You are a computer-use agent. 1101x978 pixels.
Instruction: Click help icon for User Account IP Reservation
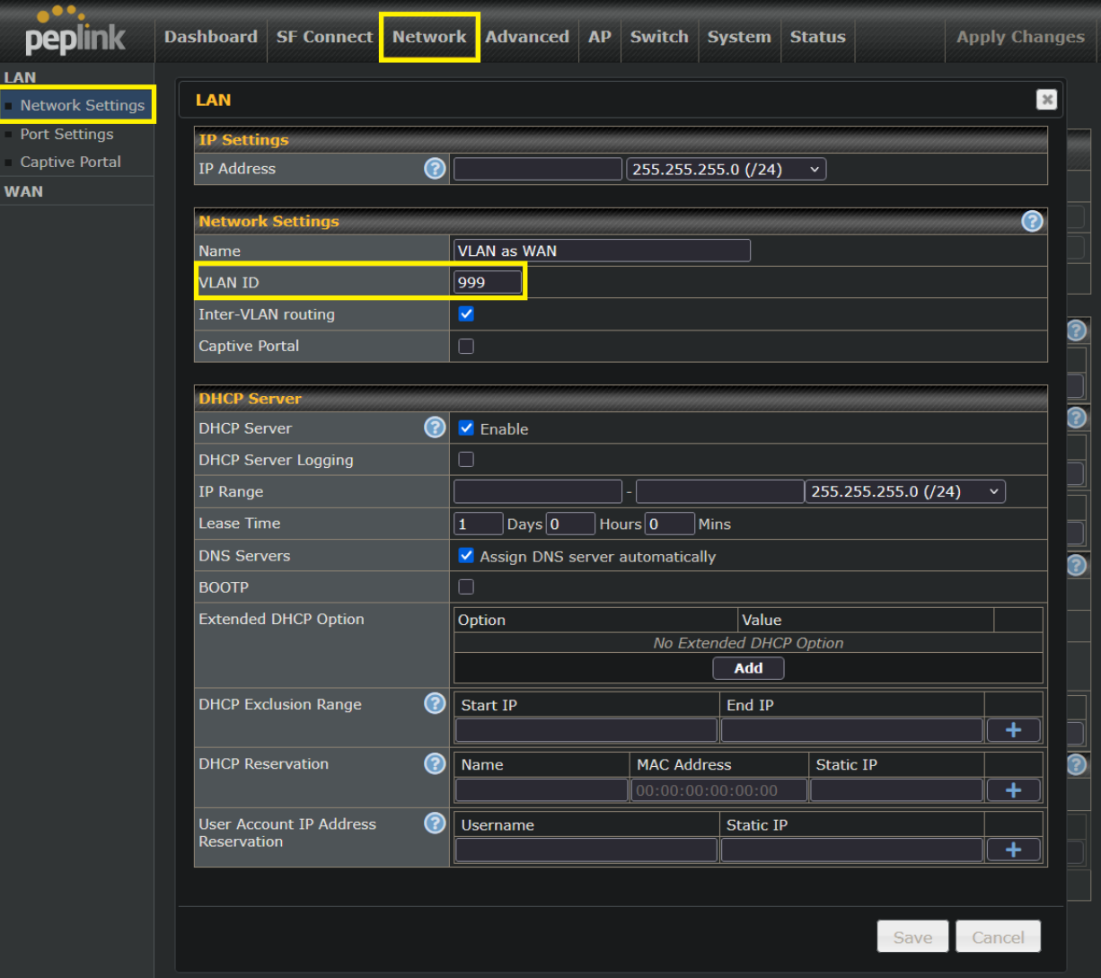point(435,824)
